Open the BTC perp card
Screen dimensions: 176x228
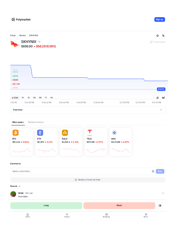[22, 142]
